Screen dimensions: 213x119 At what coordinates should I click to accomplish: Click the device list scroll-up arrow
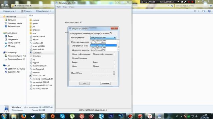coord(118,41)
